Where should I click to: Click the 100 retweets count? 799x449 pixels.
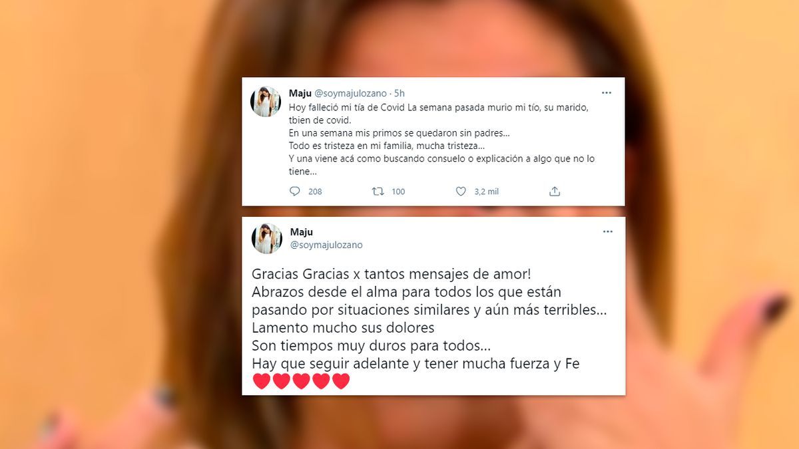(398, 192)
